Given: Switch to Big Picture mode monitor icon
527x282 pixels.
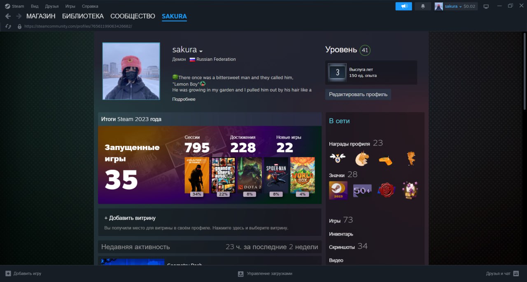Looking at the screenshot, I should pyautogui.click(x=486, y=6).
